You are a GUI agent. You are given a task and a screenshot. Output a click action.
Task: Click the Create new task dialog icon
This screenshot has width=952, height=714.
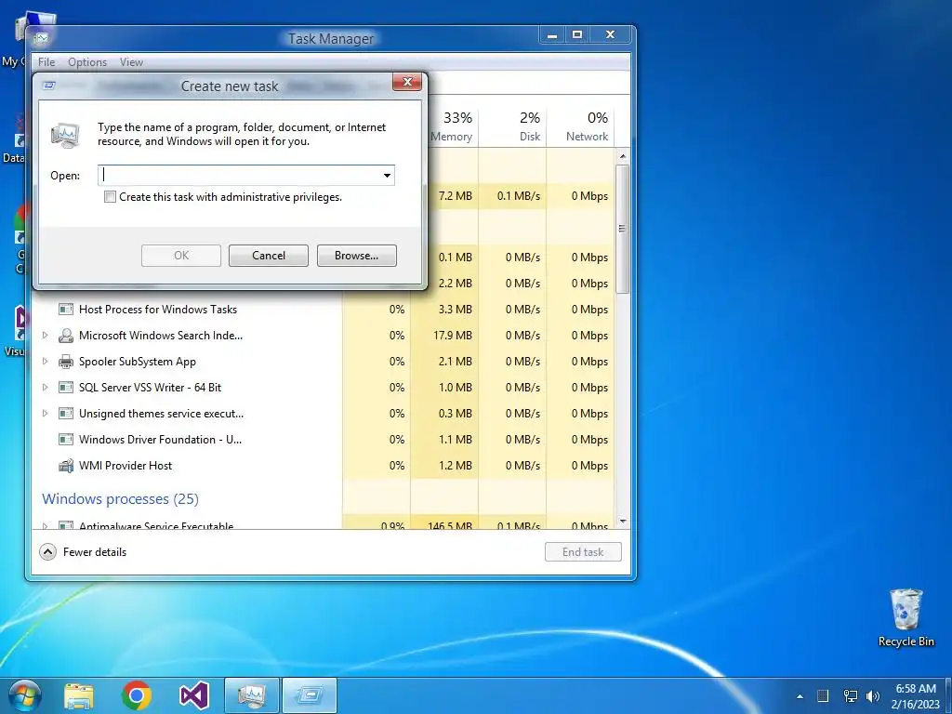coord(50,86)
